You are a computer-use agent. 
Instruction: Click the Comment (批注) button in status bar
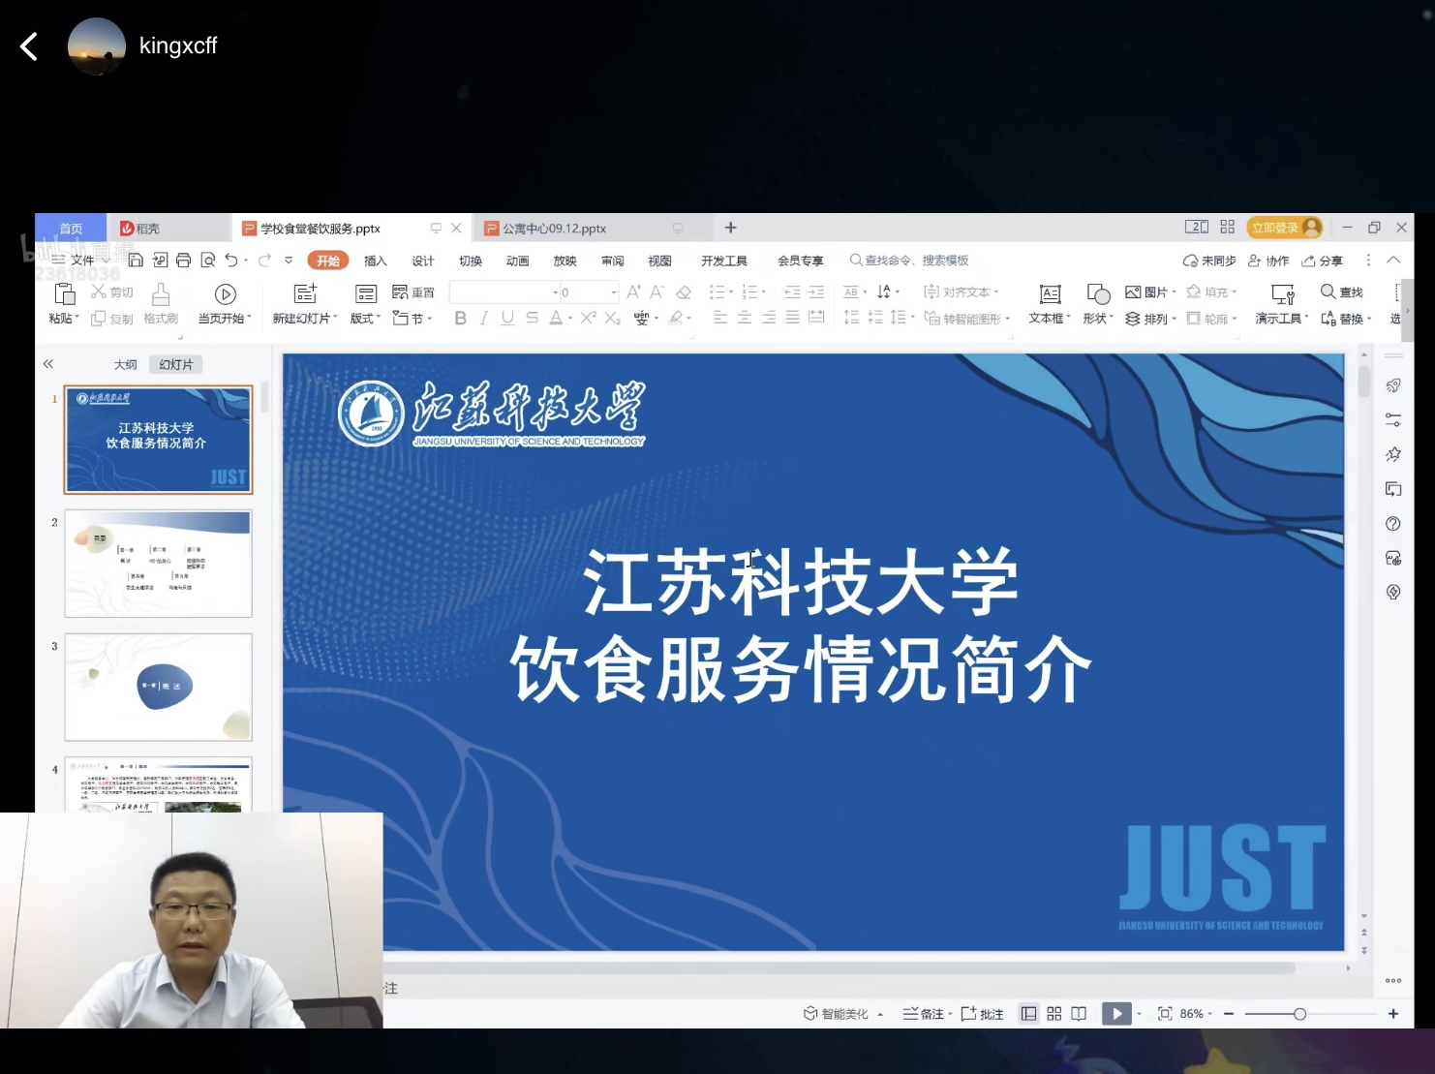(982, 1014)
